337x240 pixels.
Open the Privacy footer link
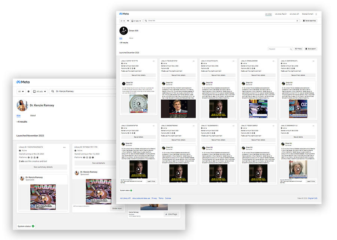[x=154, y=199]
